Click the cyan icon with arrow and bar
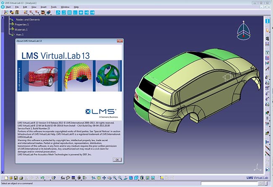This screenshot has width=273, height=187. point(87,13)
